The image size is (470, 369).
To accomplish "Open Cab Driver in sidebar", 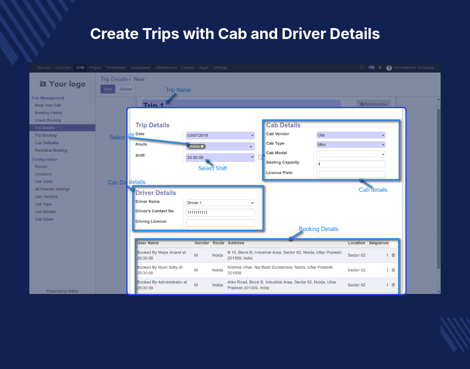I will pos(44,219).
